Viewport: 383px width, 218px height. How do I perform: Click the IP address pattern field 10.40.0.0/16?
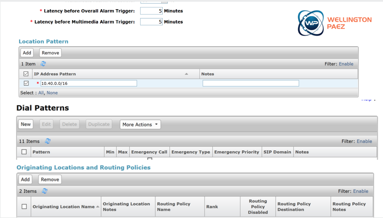pyautogui.click(x=89, y=83)
